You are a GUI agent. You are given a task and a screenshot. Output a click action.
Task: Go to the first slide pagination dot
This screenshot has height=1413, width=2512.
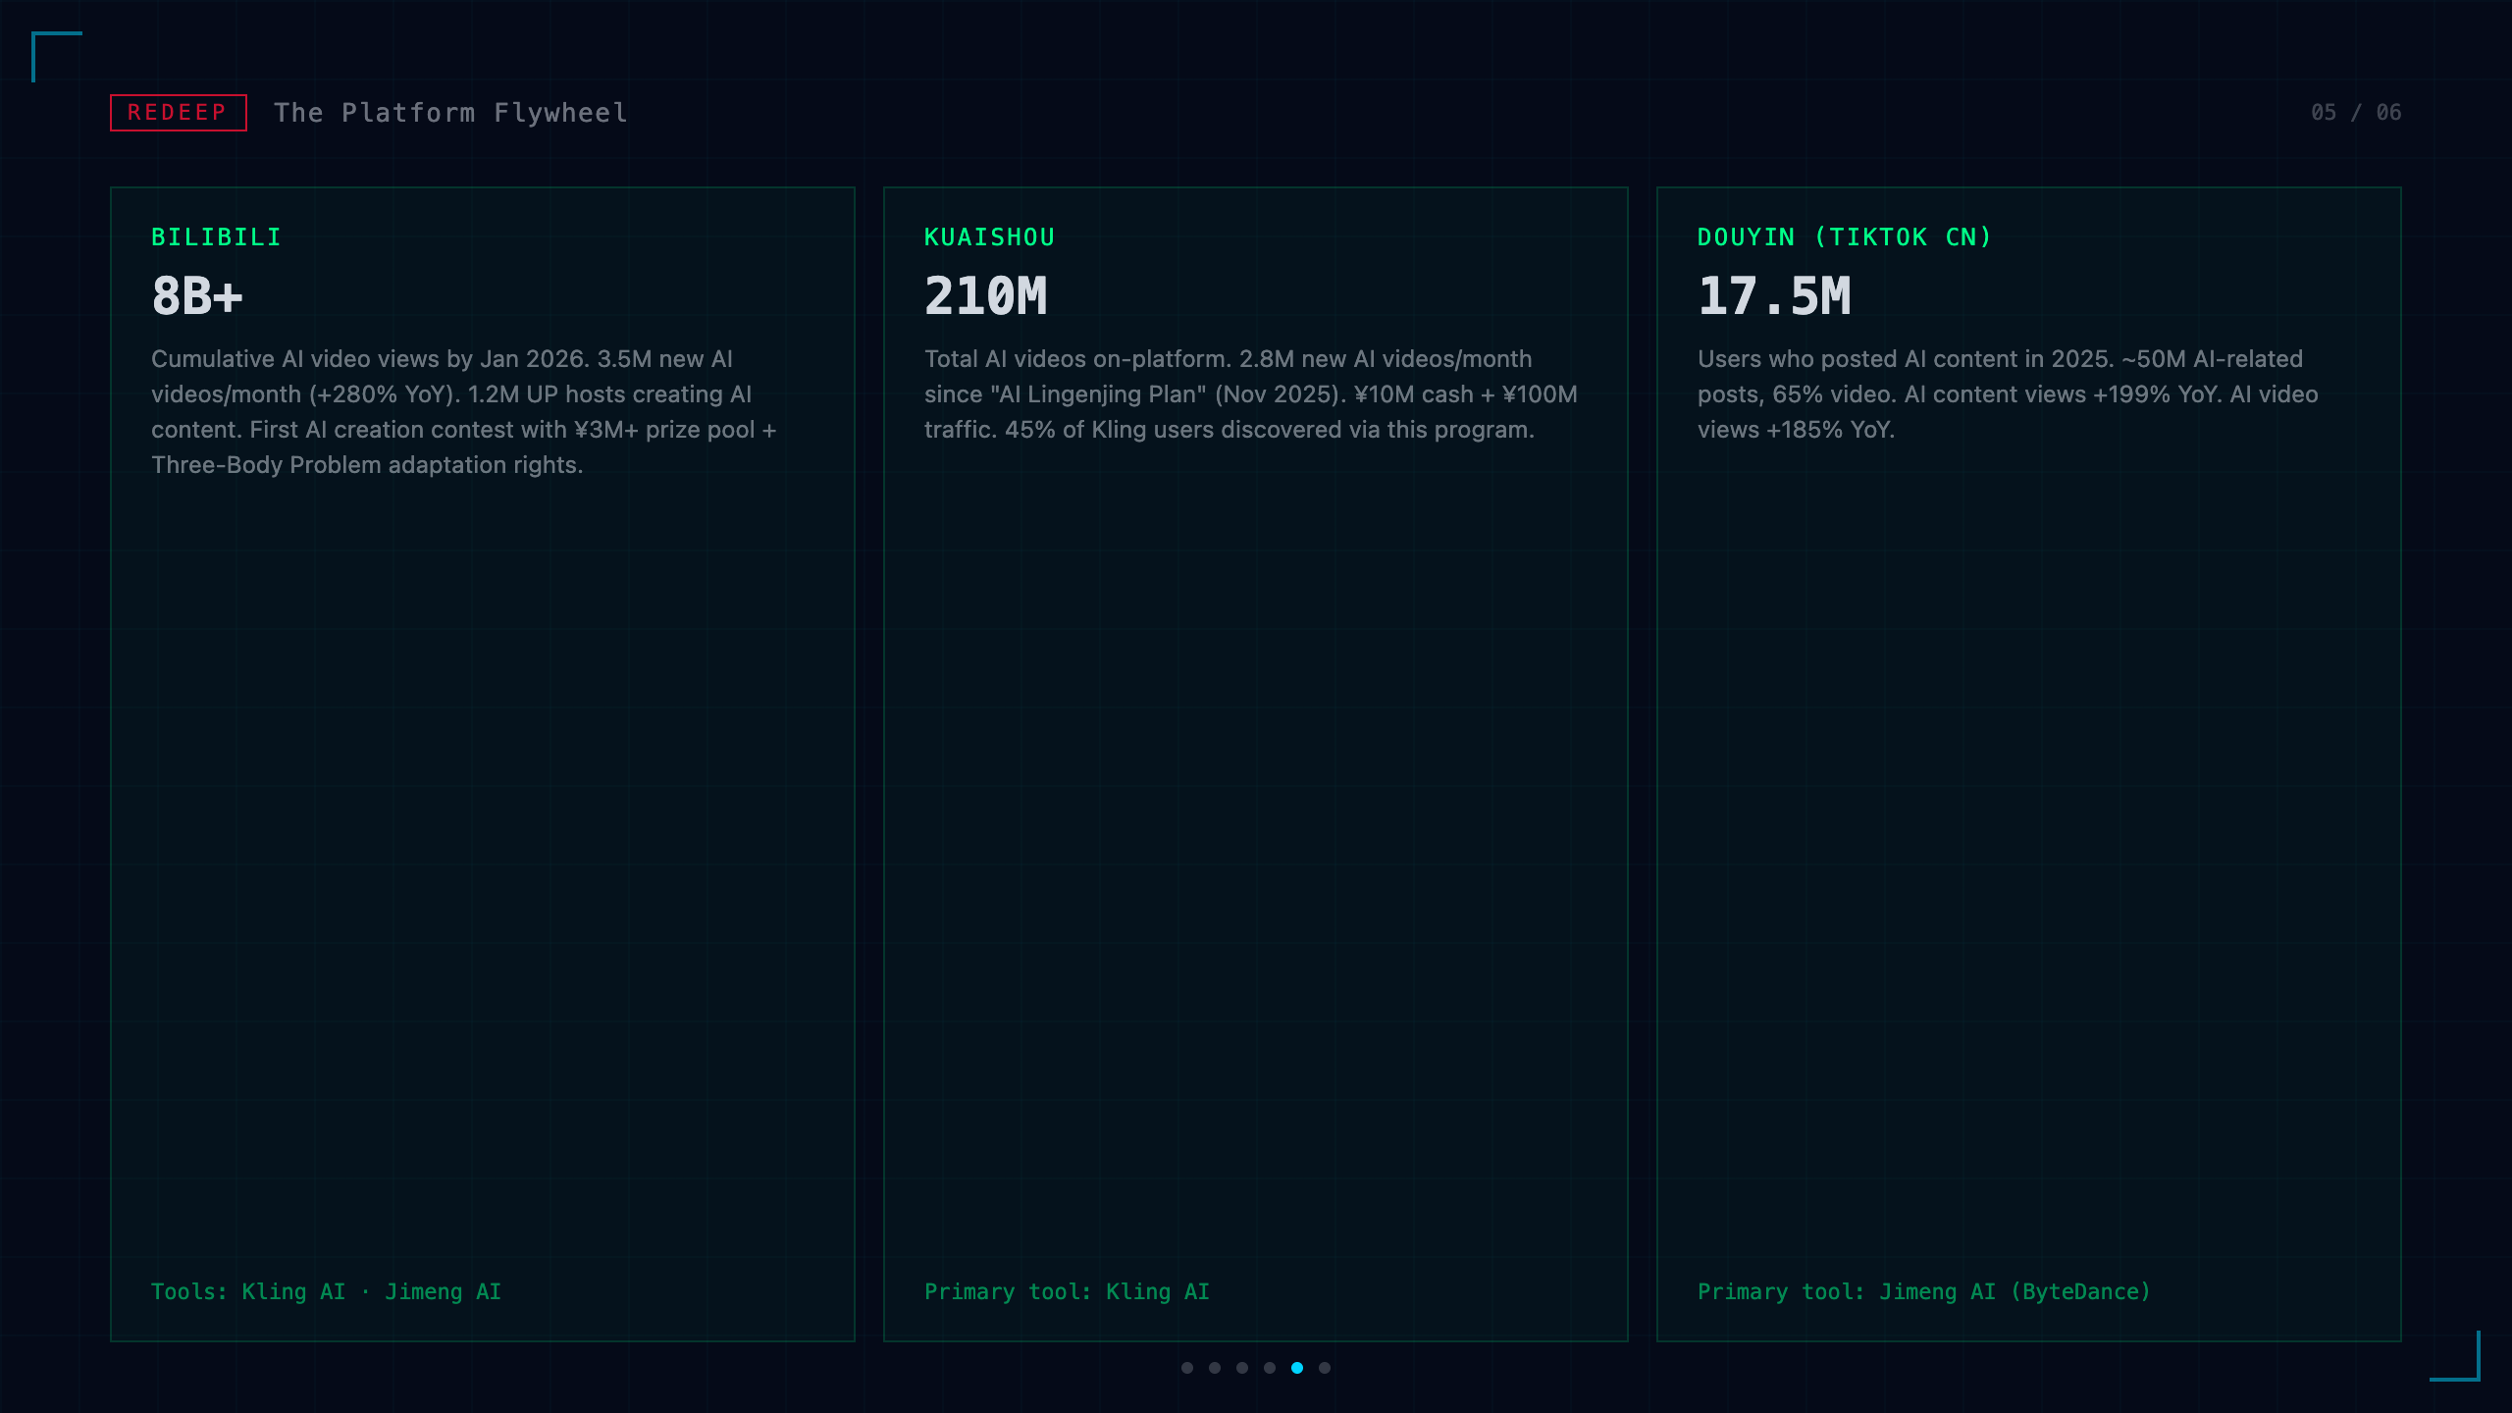point(1187,1368)
